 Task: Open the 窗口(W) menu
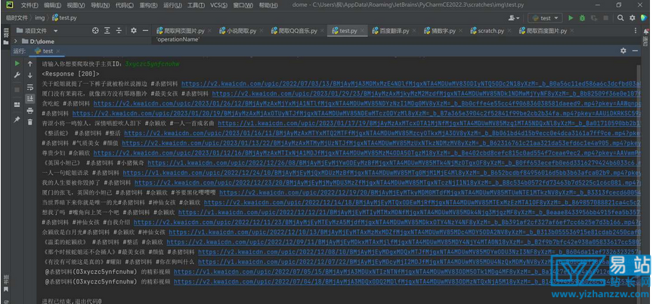tap(243, 5)
